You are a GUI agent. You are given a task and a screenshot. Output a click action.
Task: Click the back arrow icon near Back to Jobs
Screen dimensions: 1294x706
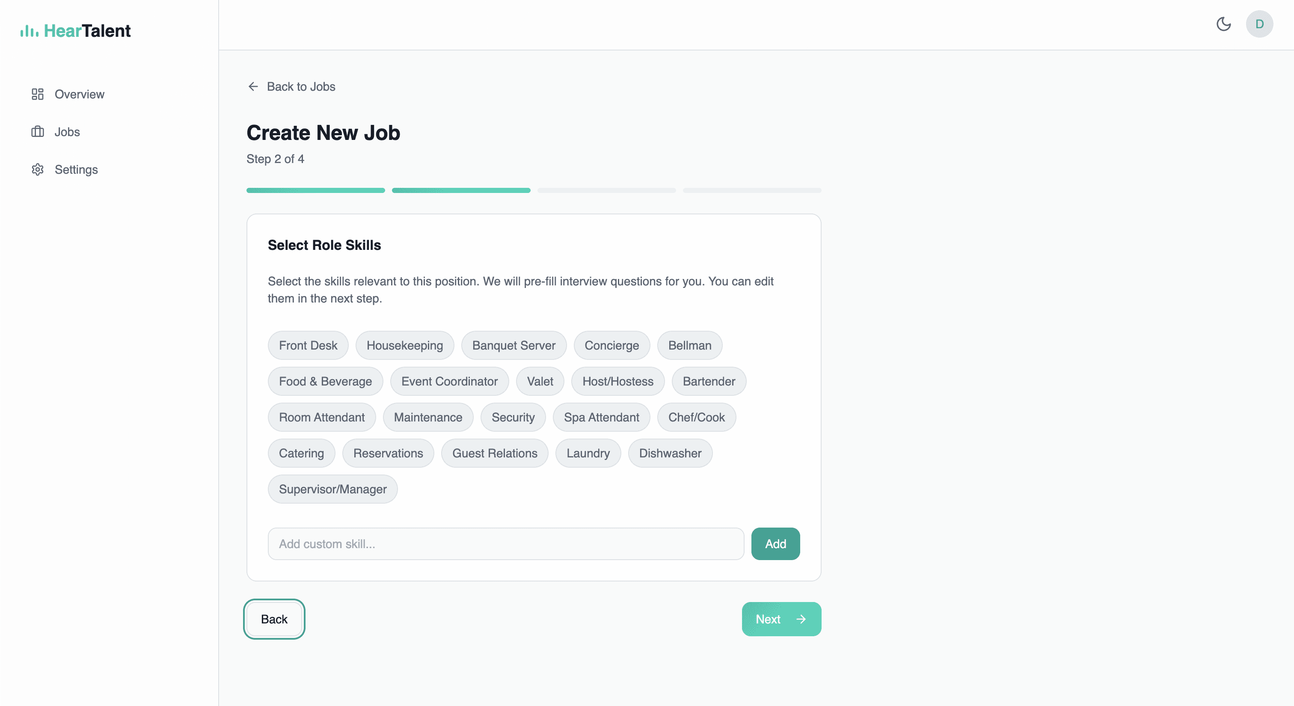click(253, 86)
